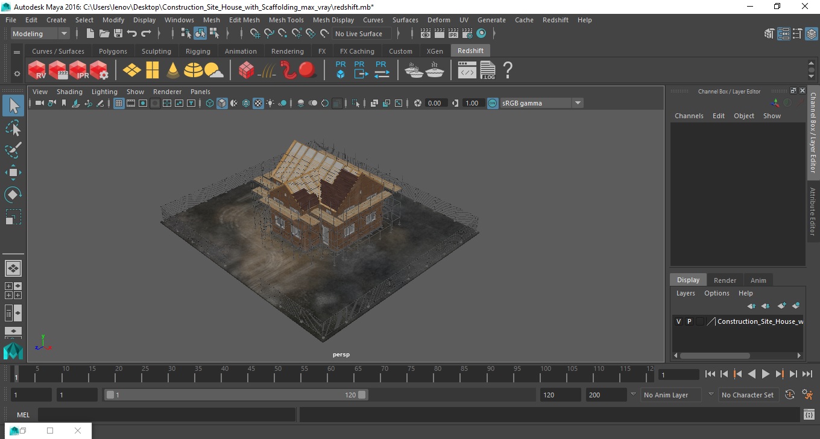Open the Layers menu in the Layer Editor
820x439 pixels.
[x=686, y=293]
